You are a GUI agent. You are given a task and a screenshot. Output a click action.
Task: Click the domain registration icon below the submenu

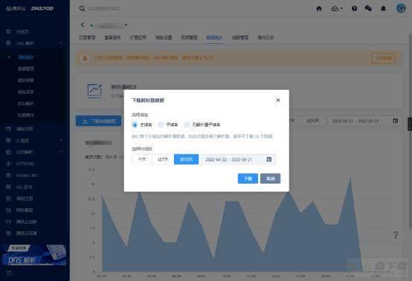8,129
